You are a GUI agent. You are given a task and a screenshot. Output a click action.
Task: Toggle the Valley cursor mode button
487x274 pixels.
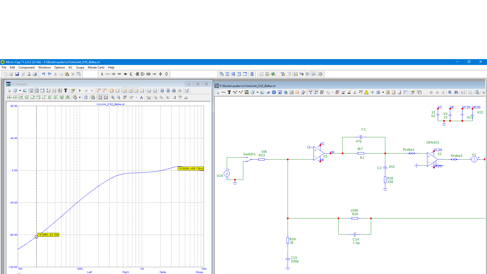(x=27, y=97)
